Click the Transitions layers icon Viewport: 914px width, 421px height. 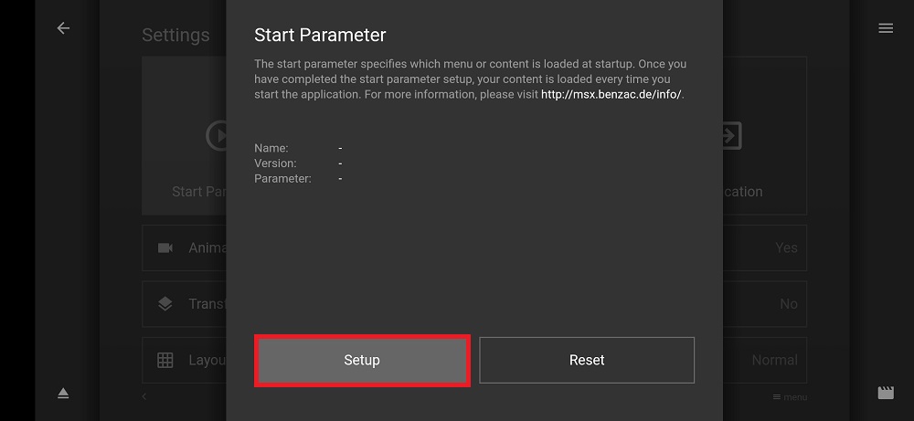(x=165, y=304)
